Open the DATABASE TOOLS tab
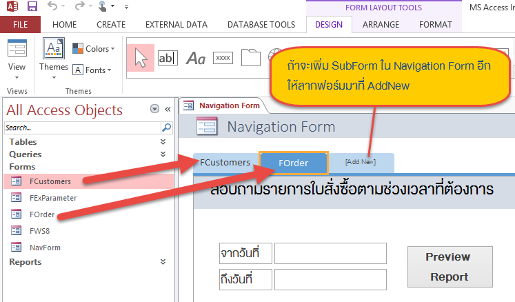Screen dimensions: 515x302 click(261, 25)
